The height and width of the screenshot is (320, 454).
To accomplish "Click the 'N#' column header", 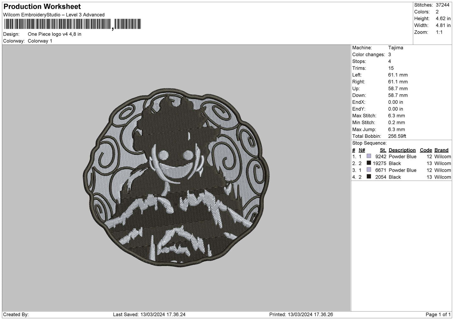I will [362, 150].
